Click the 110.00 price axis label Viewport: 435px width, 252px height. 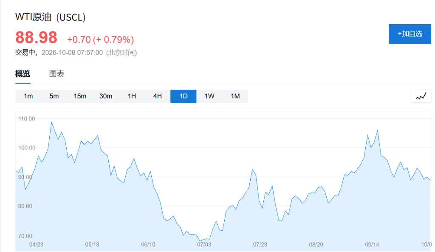click(x=27, y=119)
